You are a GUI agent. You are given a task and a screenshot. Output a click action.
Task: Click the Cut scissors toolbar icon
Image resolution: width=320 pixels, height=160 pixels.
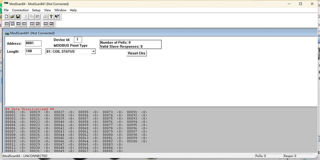[x=26, y=17]
